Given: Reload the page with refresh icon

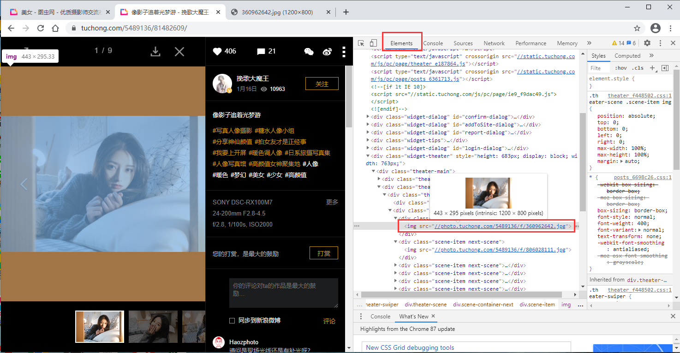Looking at the screenshot, I should click(x=41, y=28).
